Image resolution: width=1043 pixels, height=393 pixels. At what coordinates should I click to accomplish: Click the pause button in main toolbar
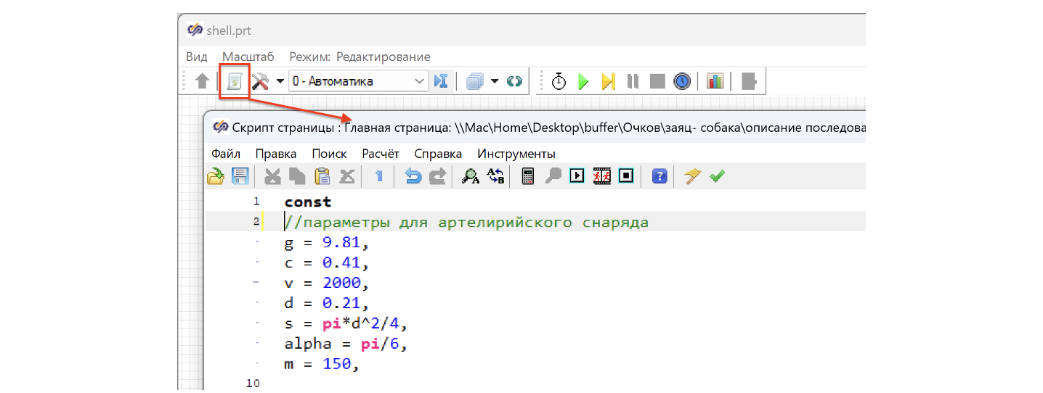tap(633, 81)
